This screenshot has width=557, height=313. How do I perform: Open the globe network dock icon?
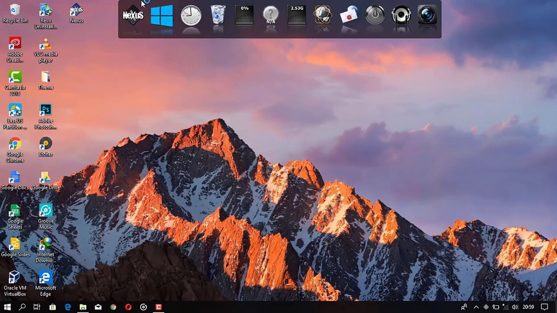click(323, 14)
